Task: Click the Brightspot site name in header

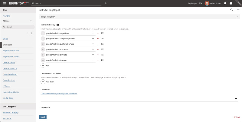Action: coord(192,3)
